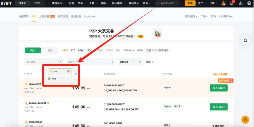The image size is (254, 127).
Task: Switch to 买入 buy toggle
Action: tap(33, 50)
